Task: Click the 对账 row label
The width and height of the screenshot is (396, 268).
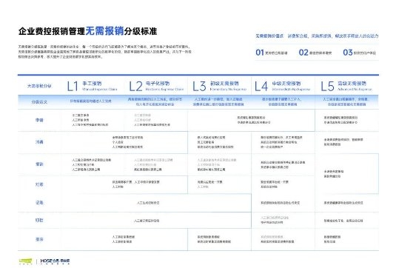Action: (39, 184)
